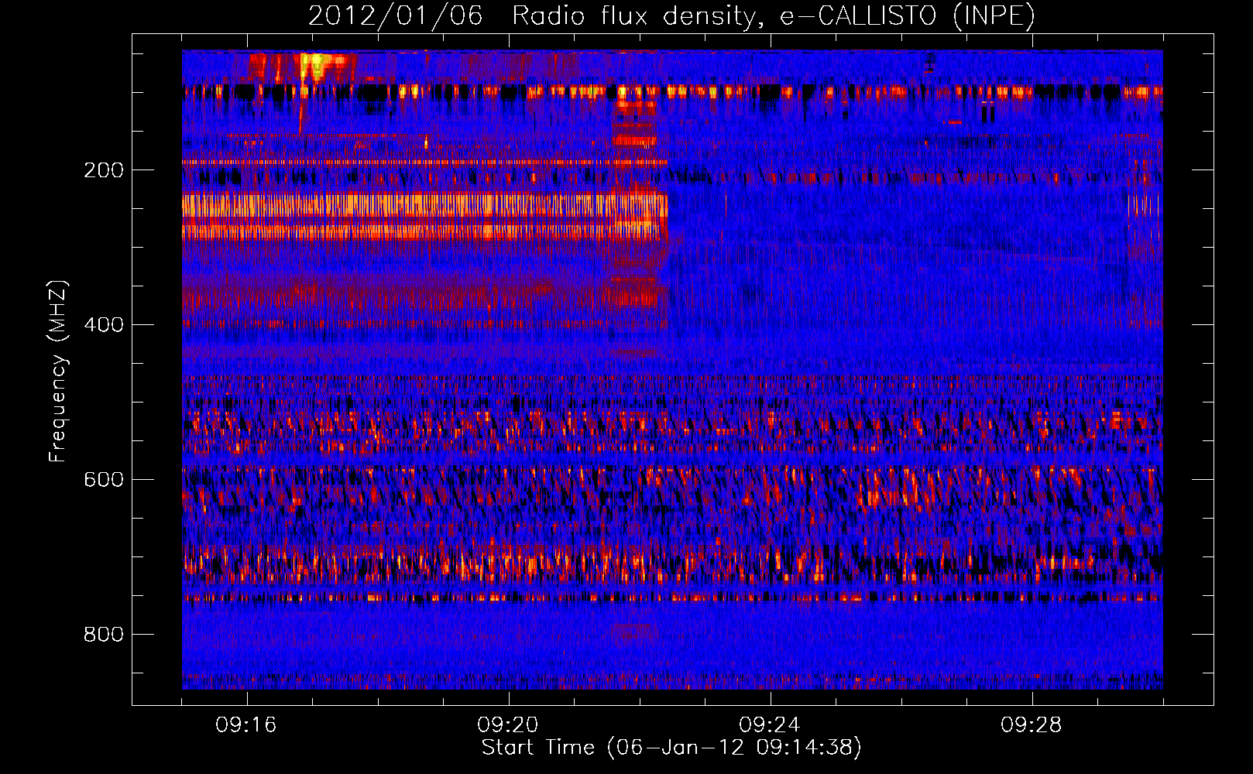Click the 09:28 time tick label

click(1032, 725)
